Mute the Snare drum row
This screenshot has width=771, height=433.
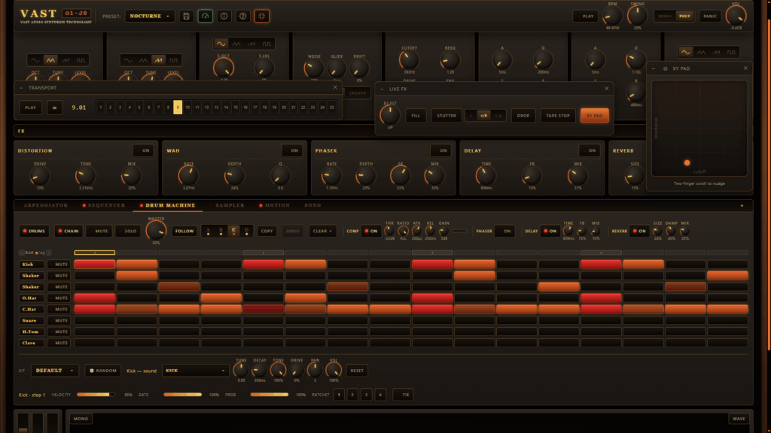tap(59, 320)
